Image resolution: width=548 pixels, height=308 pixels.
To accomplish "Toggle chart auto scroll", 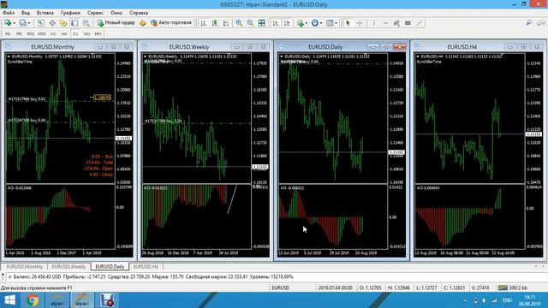I will pos(276,23).
